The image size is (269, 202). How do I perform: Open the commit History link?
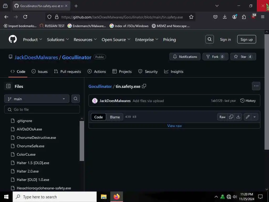248,101
